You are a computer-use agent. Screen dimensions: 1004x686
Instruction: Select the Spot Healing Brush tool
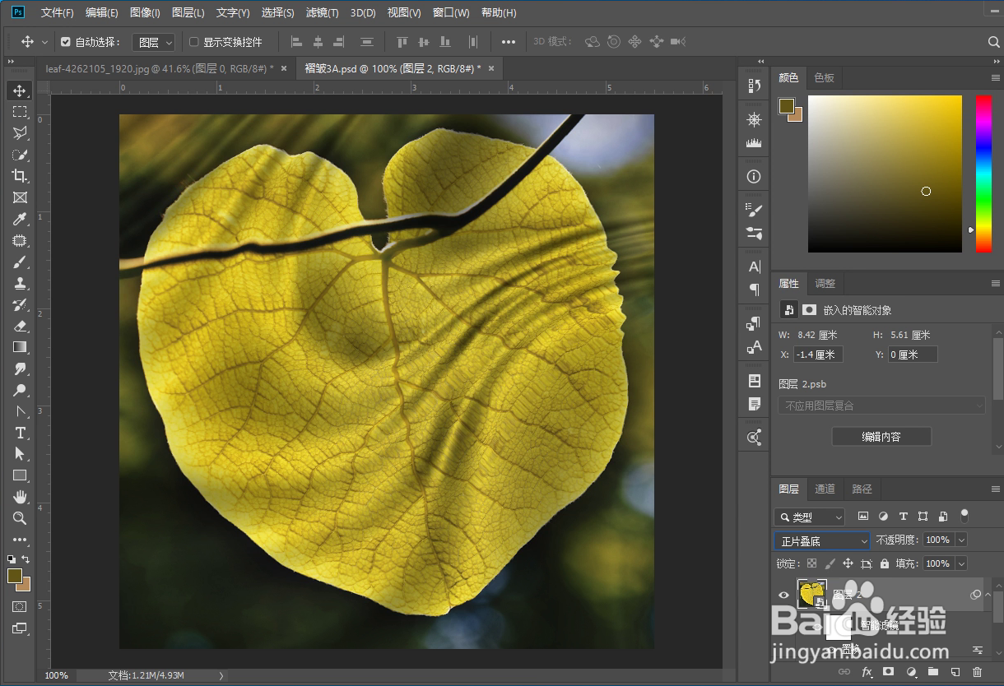click(x=20, y=240)
